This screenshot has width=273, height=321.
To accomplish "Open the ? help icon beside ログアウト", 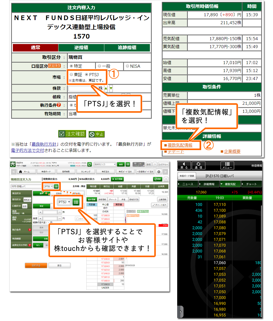I will (155, 164).
